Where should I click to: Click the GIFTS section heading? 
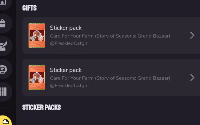tap(30, 8)
